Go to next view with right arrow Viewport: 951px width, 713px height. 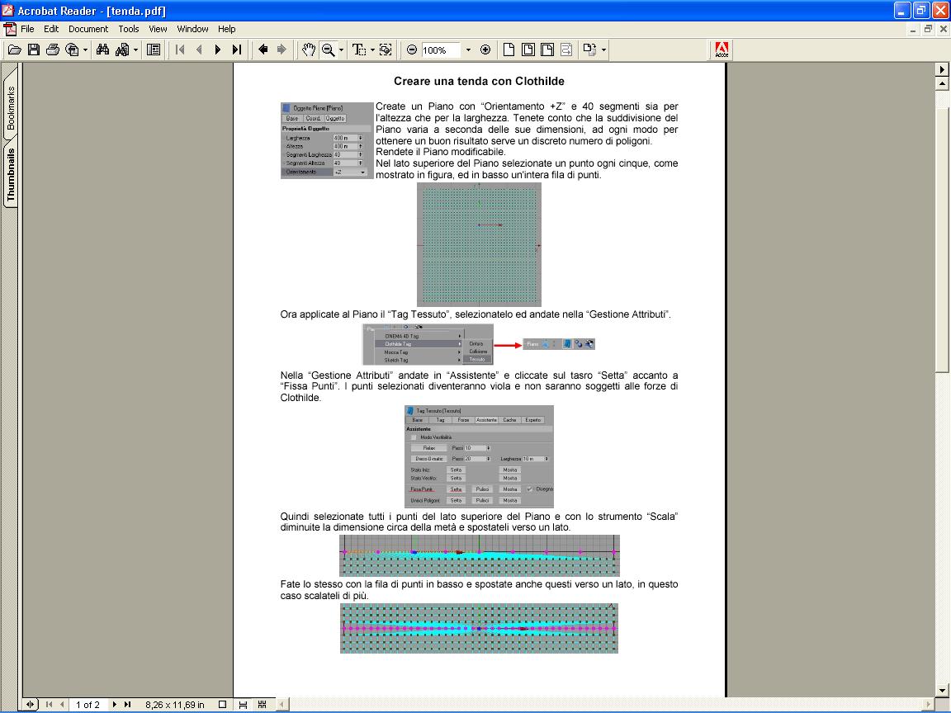(282, 50)
